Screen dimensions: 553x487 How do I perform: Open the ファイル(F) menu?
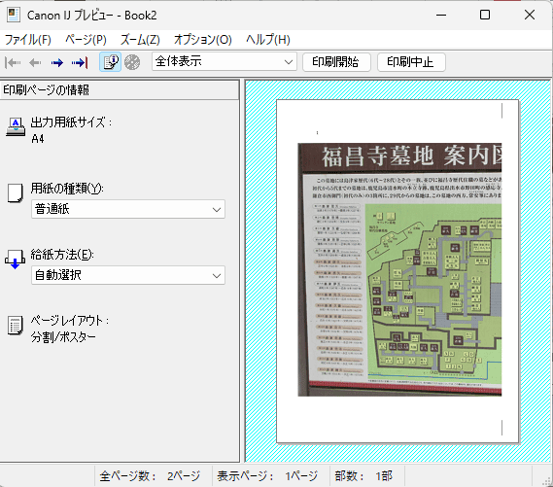28,40
